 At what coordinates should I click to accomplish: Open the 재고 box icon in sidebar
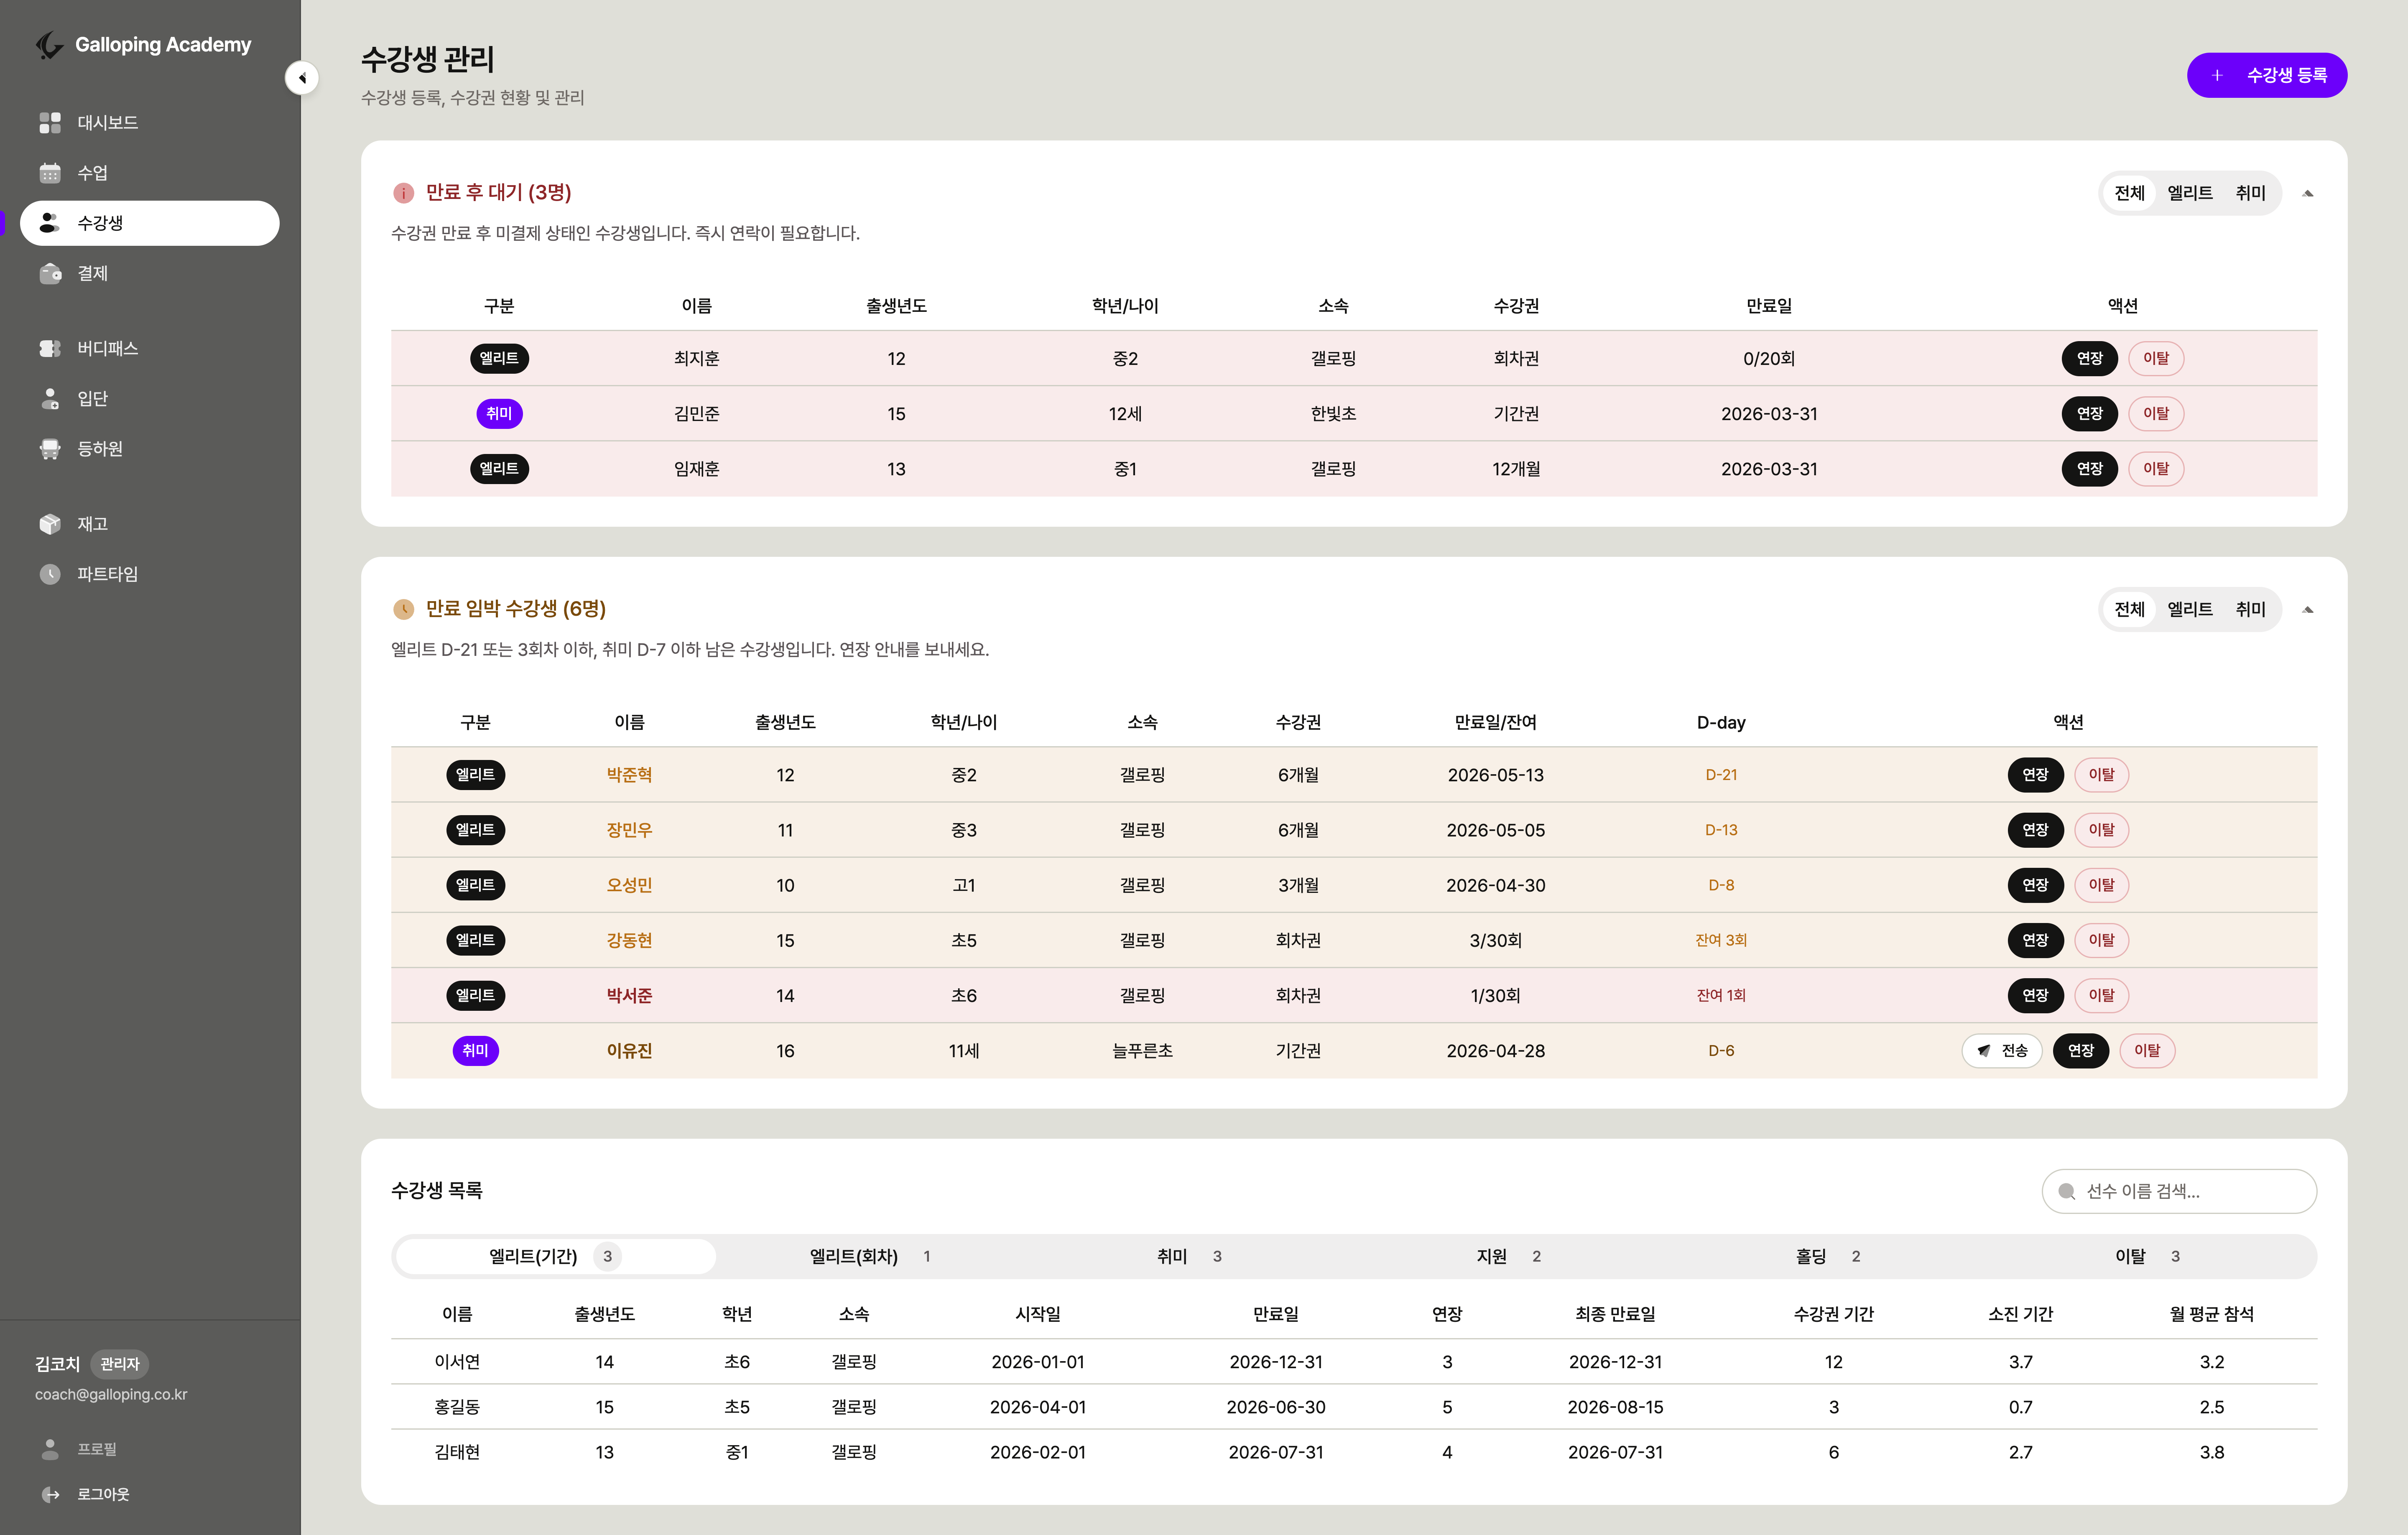[50, 524]
